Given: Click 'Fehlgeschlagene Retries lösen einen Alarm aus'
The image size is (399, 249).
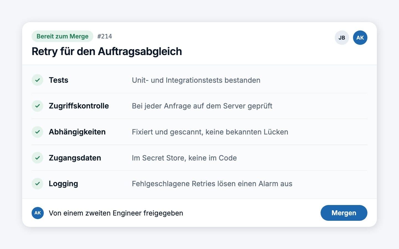Looking at the screenshot, I should (212, 184).
